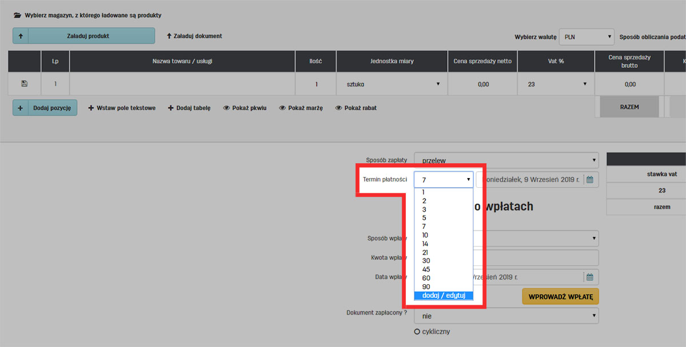Toggle Pokaż marżę visibility

click(x=301, y=108)
